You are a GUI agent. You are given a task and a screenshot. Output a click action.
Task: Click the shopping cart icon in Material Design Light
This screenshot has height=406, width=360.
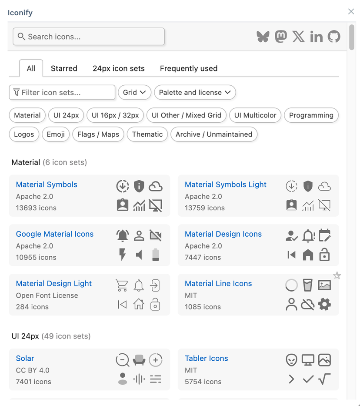coord(122,285)
